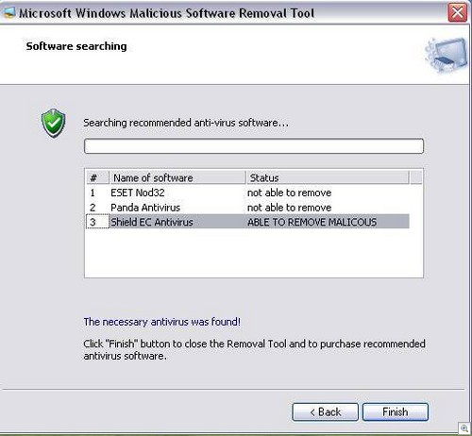This screenshot has height=436, width=472.
Task: Sort by Name of software column header
Action: [177, 177]
